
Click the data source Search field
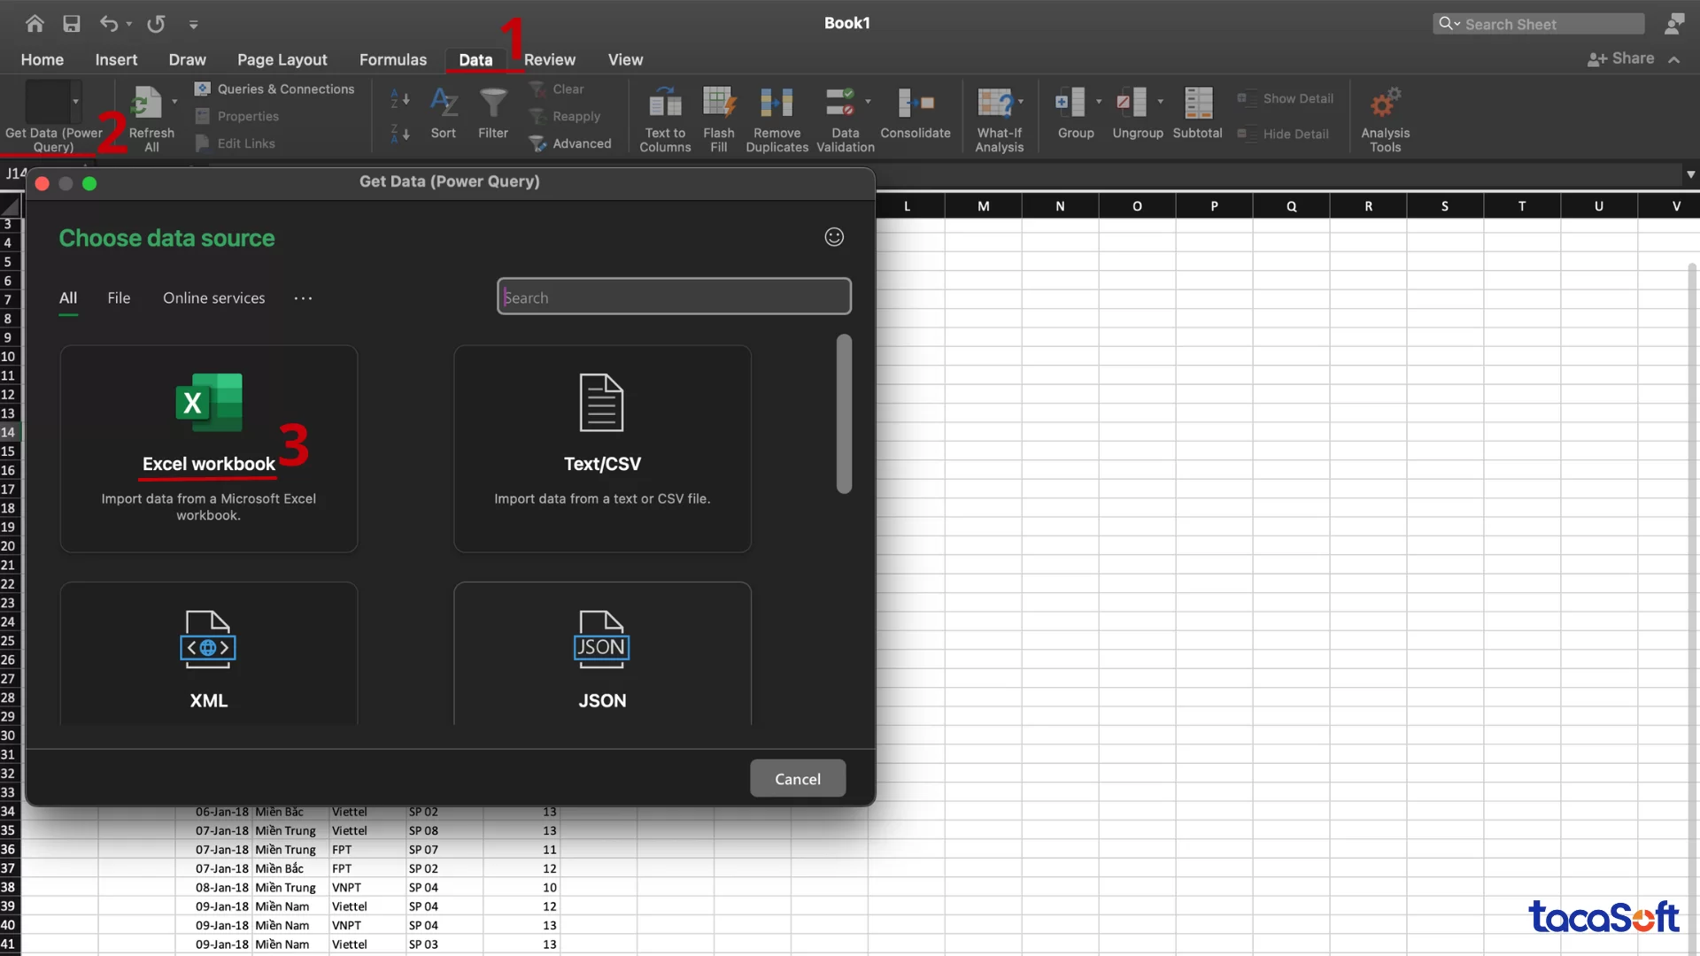pos(674,297)
